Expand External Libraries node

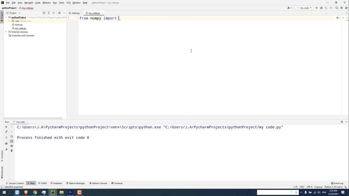point(6,32)
